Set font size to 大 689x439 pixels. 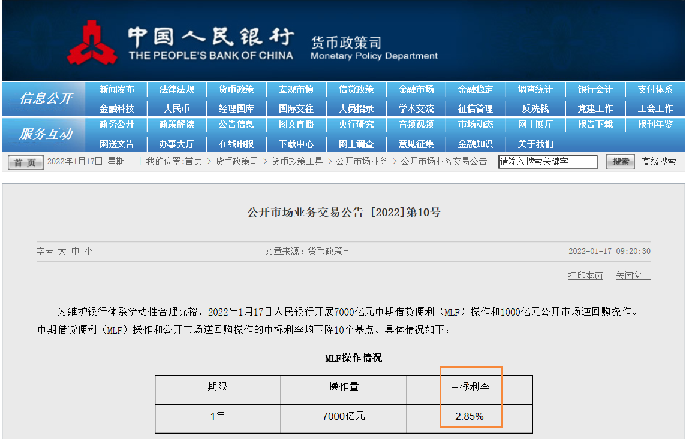tap(62, 251)
